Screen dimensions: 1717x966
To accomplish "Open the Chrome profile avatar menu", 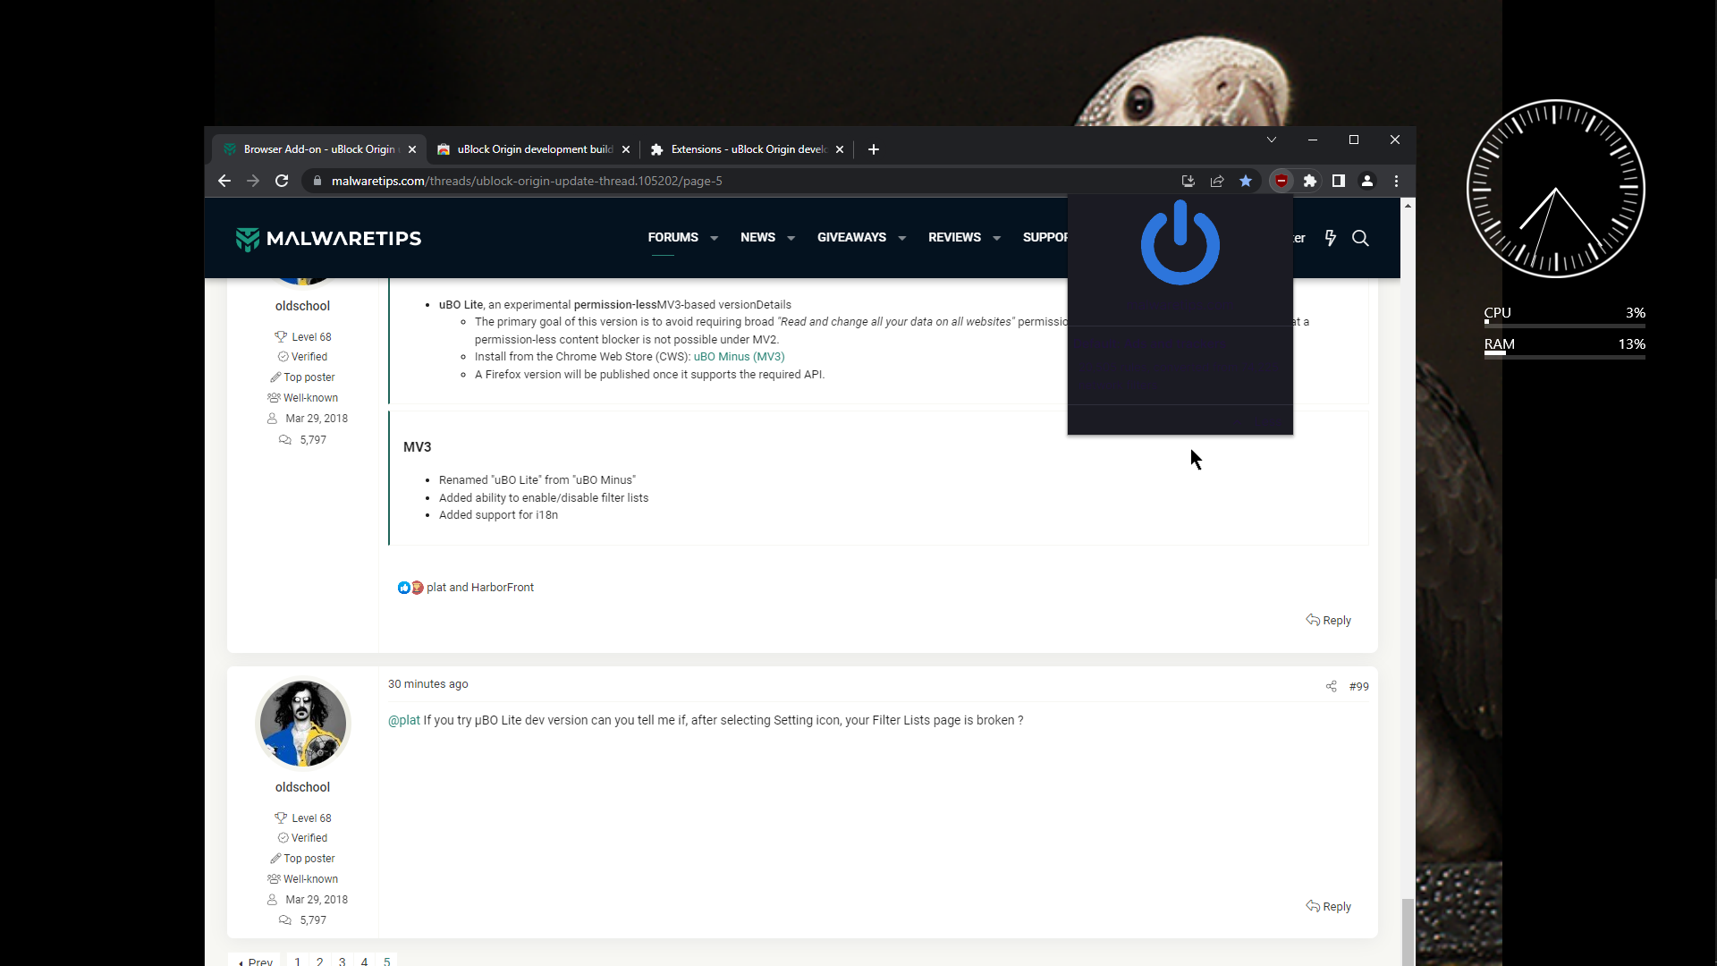I will 1367,181.
